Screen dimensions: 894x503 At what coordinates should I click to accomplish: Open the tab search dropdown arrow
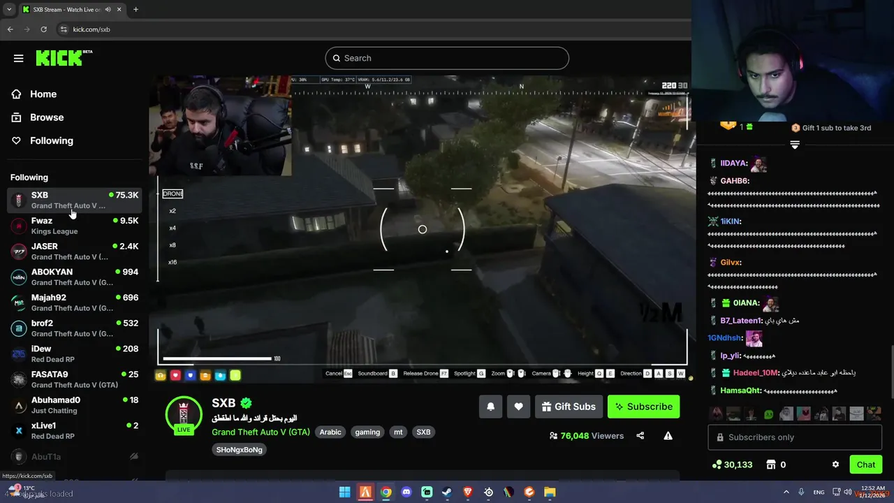point(8,9)
